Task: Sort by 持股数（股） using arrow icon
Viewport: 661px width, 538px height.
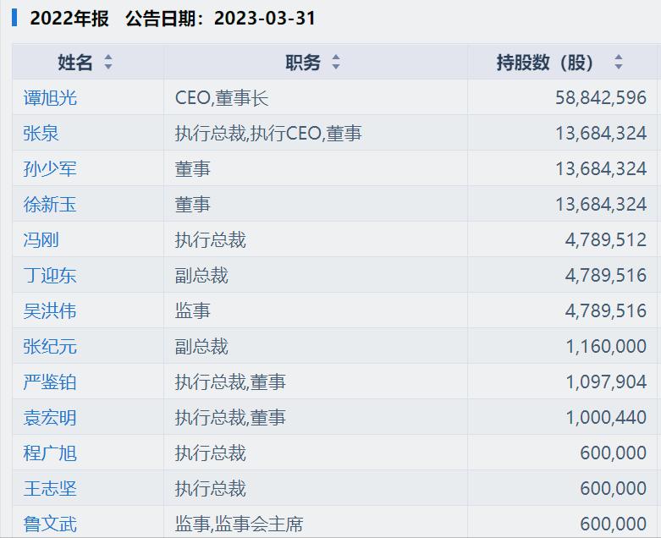Action: tap(619, 63)
